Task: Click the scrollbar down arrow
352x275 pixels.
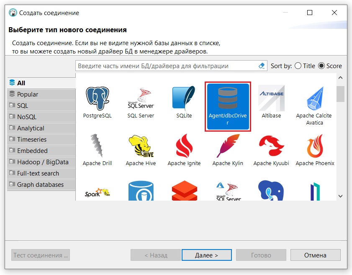Action: (x=341, y=196)
